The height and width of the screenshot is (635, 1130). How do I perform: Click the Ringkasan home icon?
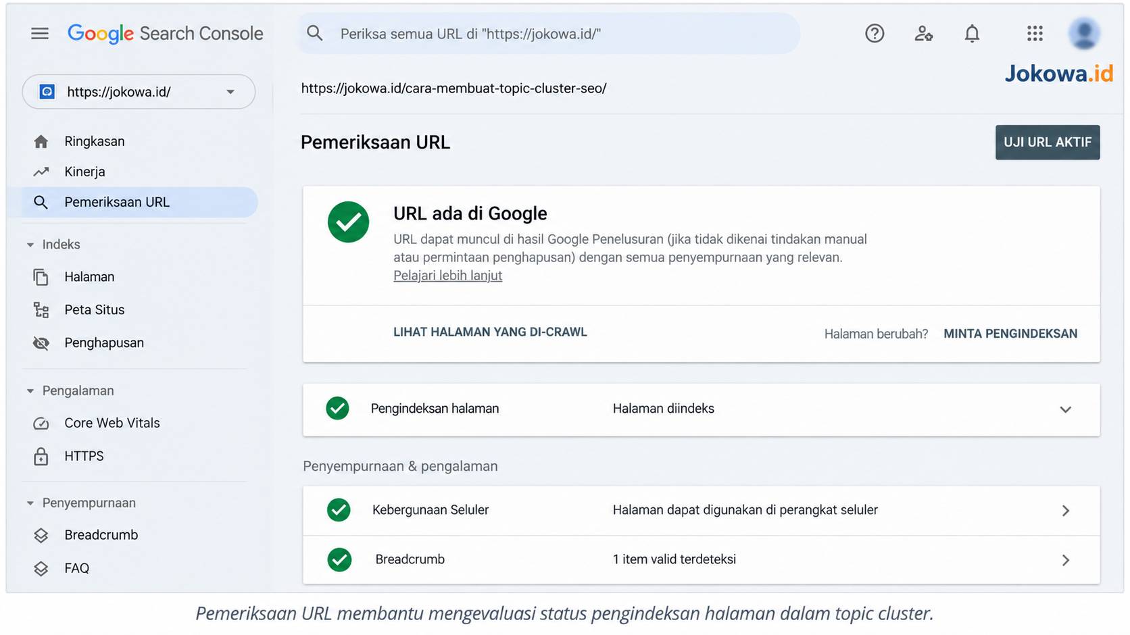41,141
